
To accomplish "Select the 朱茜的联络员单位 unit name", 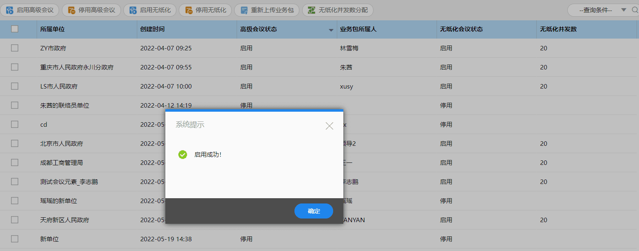I will coord(64,105).
